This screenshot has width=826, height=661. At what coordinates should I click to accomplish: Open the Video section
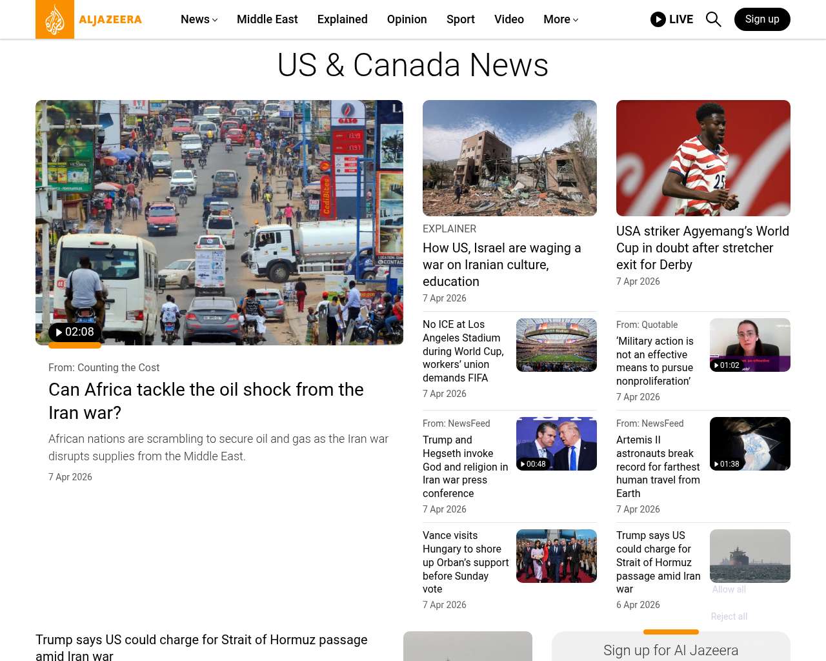click(509, 19)
